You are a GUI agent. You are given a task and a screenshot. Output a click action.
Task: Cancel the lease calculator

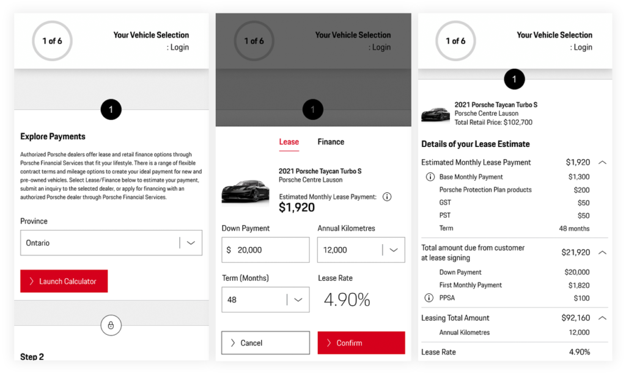(265, 343)
